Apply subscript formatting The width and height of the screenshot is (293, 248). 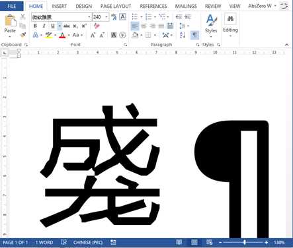pyautogui.click(x=75, y=26)
